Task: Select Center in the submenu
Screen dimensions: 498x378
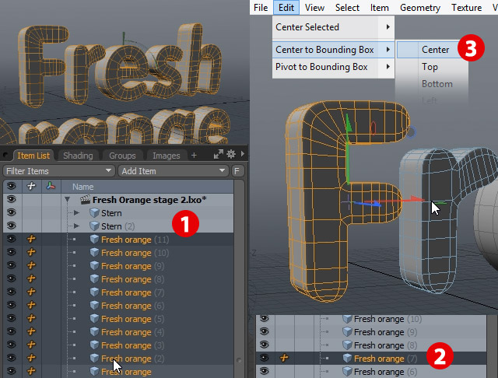Action: point(435,50)
